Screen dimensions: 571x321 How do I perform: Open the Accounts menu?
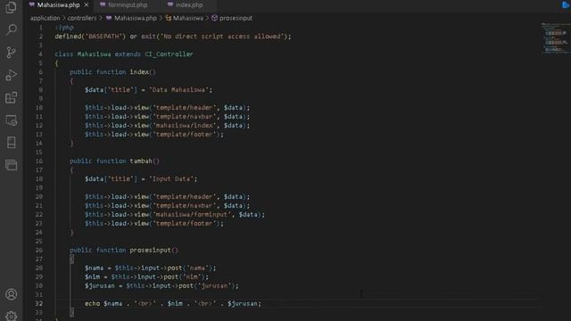tap(12, 294)
